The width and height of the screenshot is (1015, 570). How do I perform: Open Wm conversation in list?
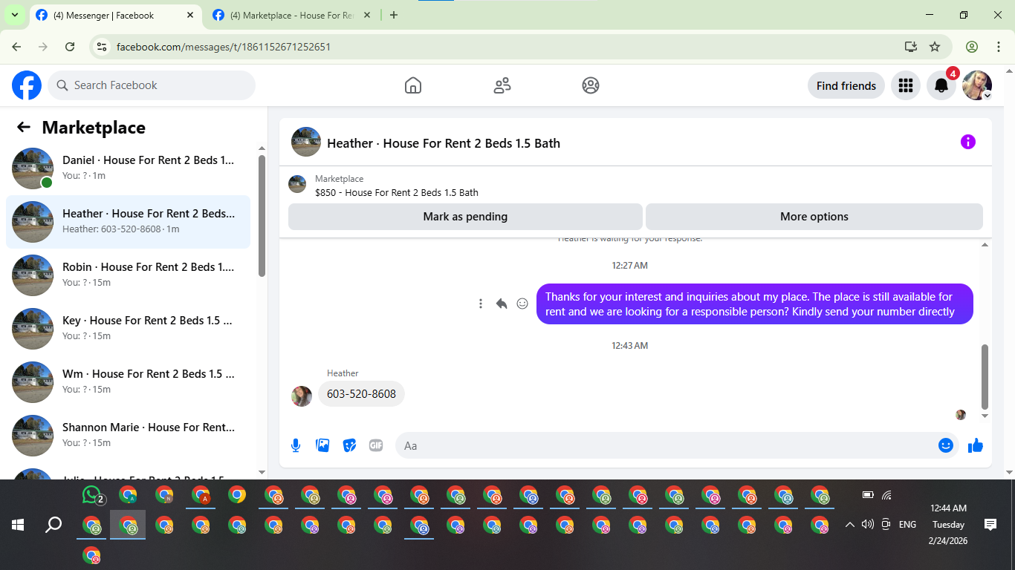(128, 382)
